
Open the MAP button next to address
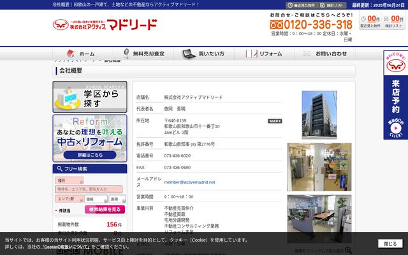click(275, 121)
